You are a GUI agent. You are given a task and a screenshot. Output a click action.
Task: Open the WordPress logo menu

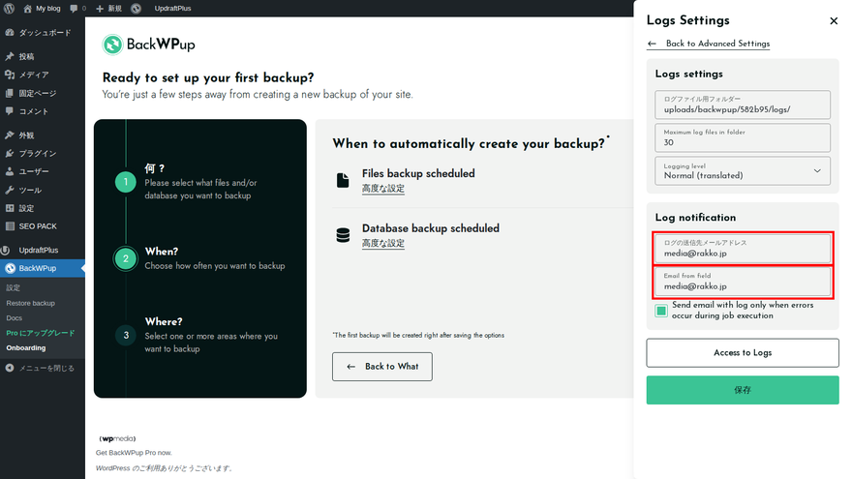coord(10,8)
